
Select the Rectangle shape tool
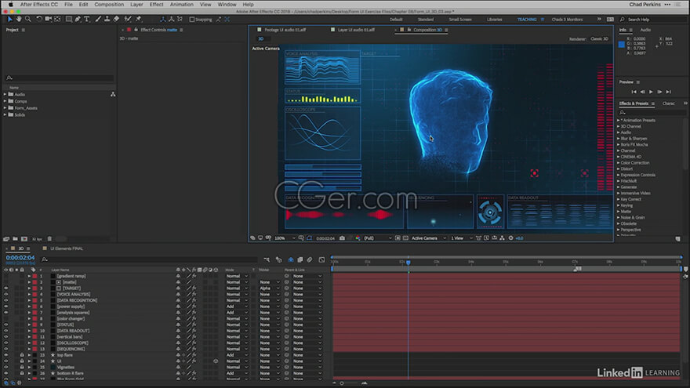[x=69, y=20]
